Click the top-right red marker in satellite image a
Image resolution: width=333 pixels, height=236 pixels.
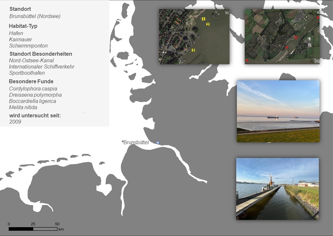[x=318, y=17]
